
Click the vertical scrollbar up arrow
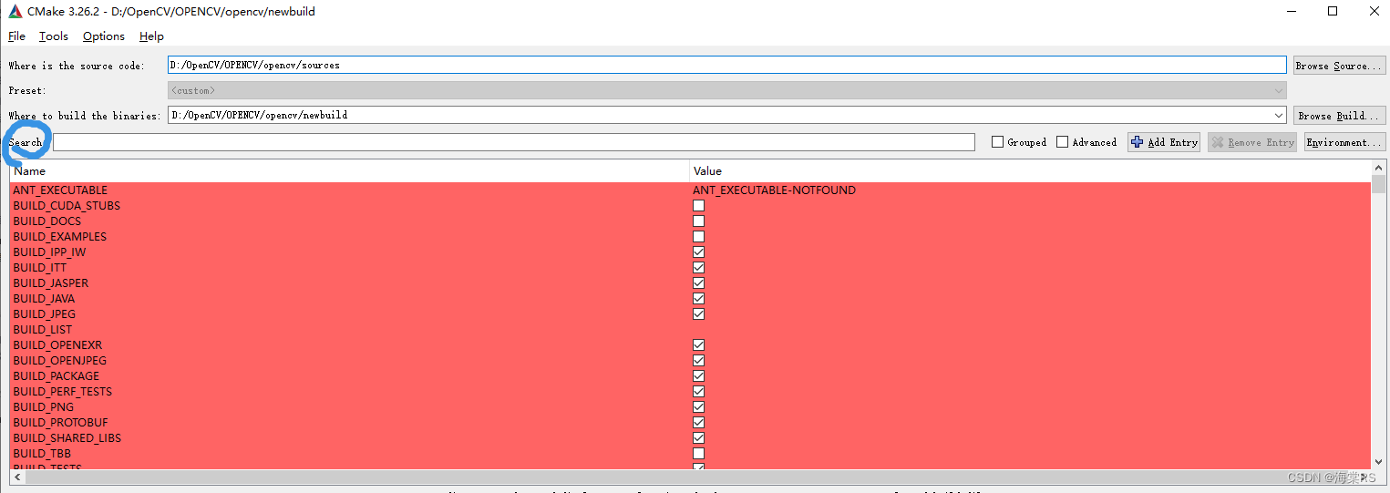click(x=1378, y=169)
